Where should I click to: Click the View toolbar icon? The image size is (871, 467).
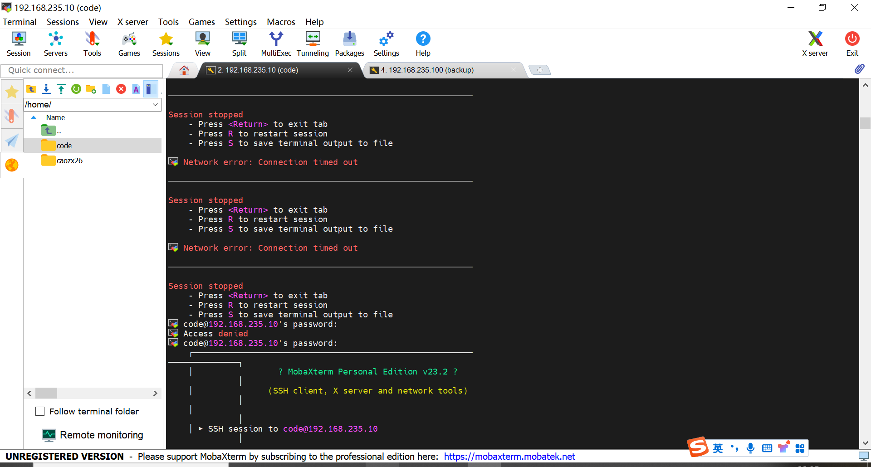pyautogui.click(x=203, y=44)
